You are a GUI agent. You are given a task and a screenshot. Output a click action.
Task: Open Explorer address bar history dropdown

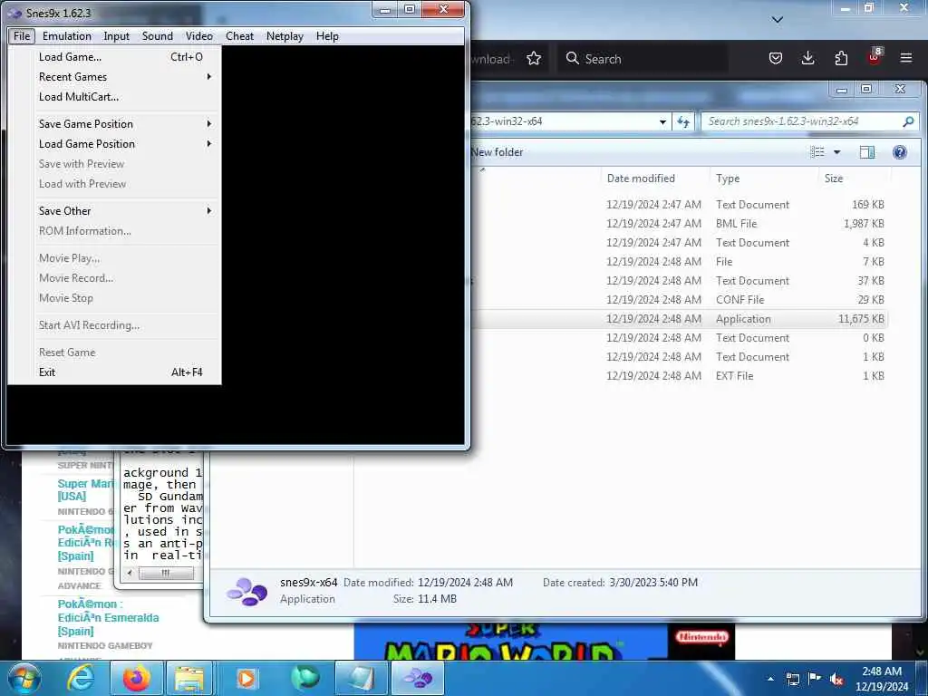(x=662, y=122)
